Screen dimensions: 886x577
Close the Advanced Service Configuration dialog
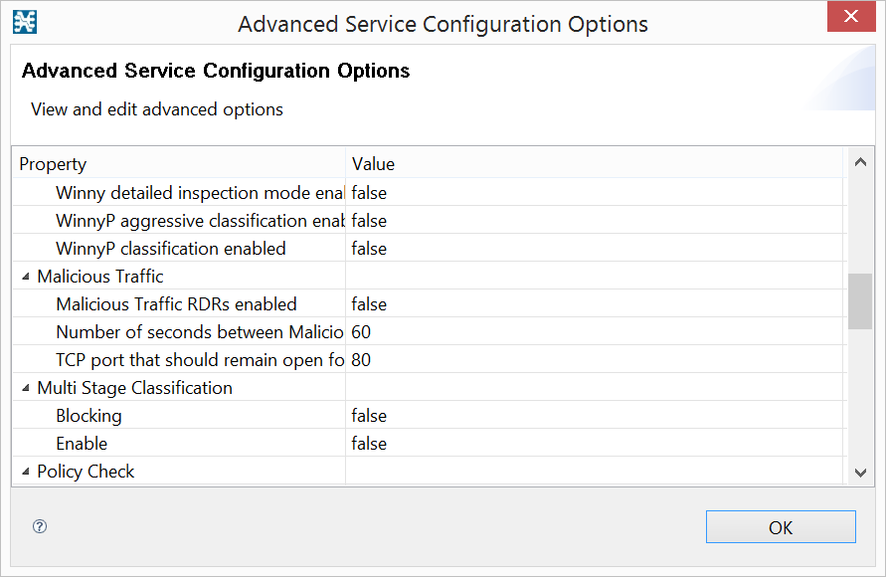pyautogui.click(x=850, y=17)
